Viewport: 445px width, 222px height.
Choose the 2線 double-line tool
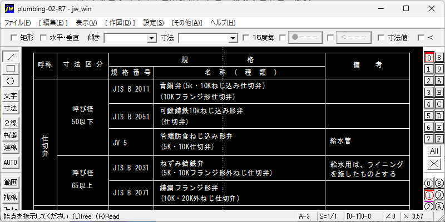click(x=11, y=123)
